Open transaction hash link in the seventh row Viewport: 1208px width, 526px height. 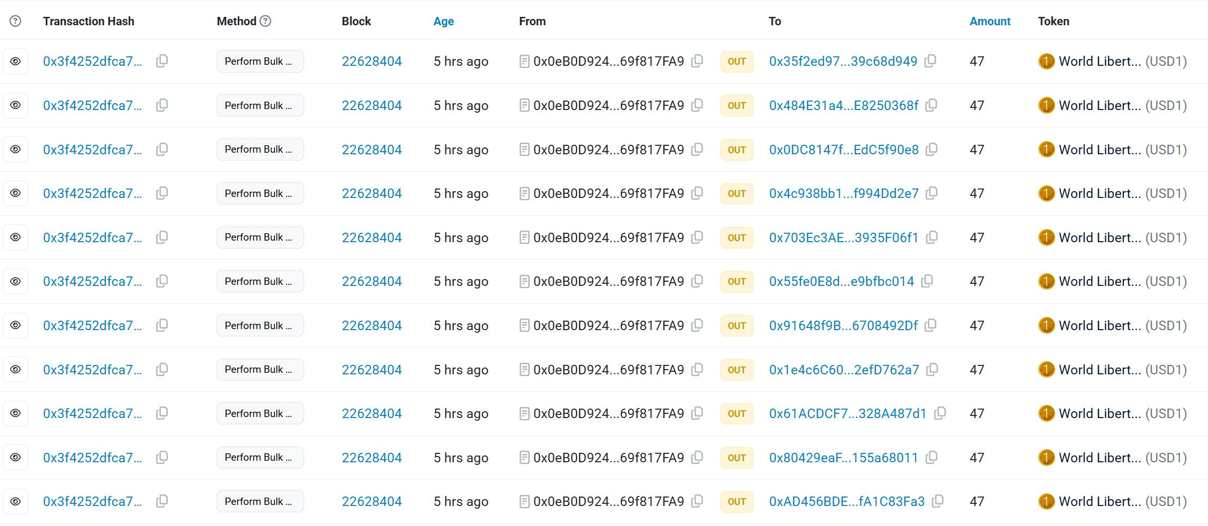(92, 325)
